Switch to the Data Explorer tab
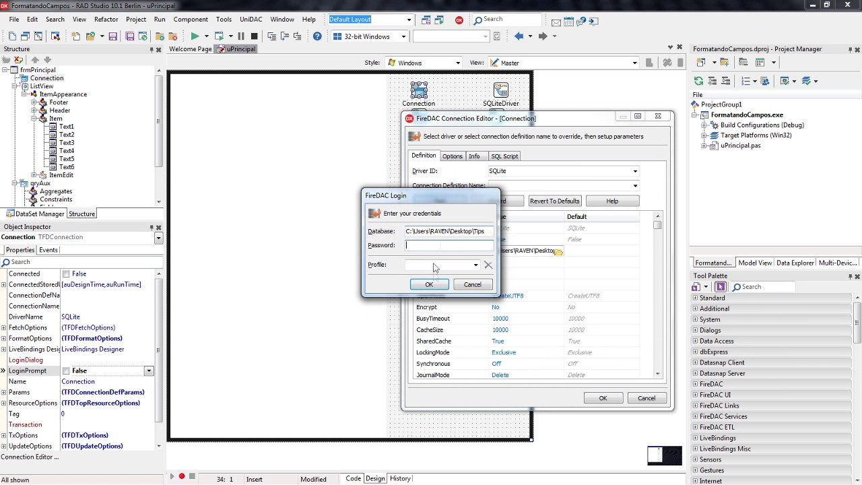Viewport: 862px width, 485px height. 795,263
